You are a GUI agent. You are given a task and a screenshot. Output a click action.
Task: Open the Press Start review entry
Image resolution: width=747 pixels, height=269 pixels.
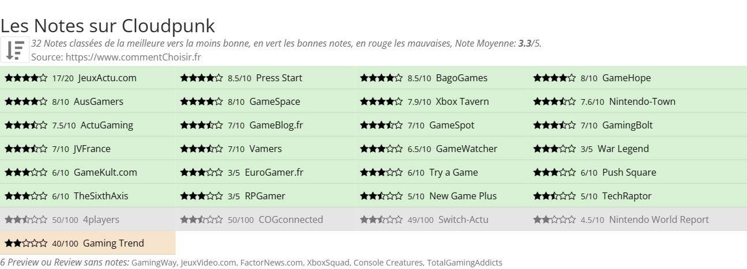tap(266, 78)
